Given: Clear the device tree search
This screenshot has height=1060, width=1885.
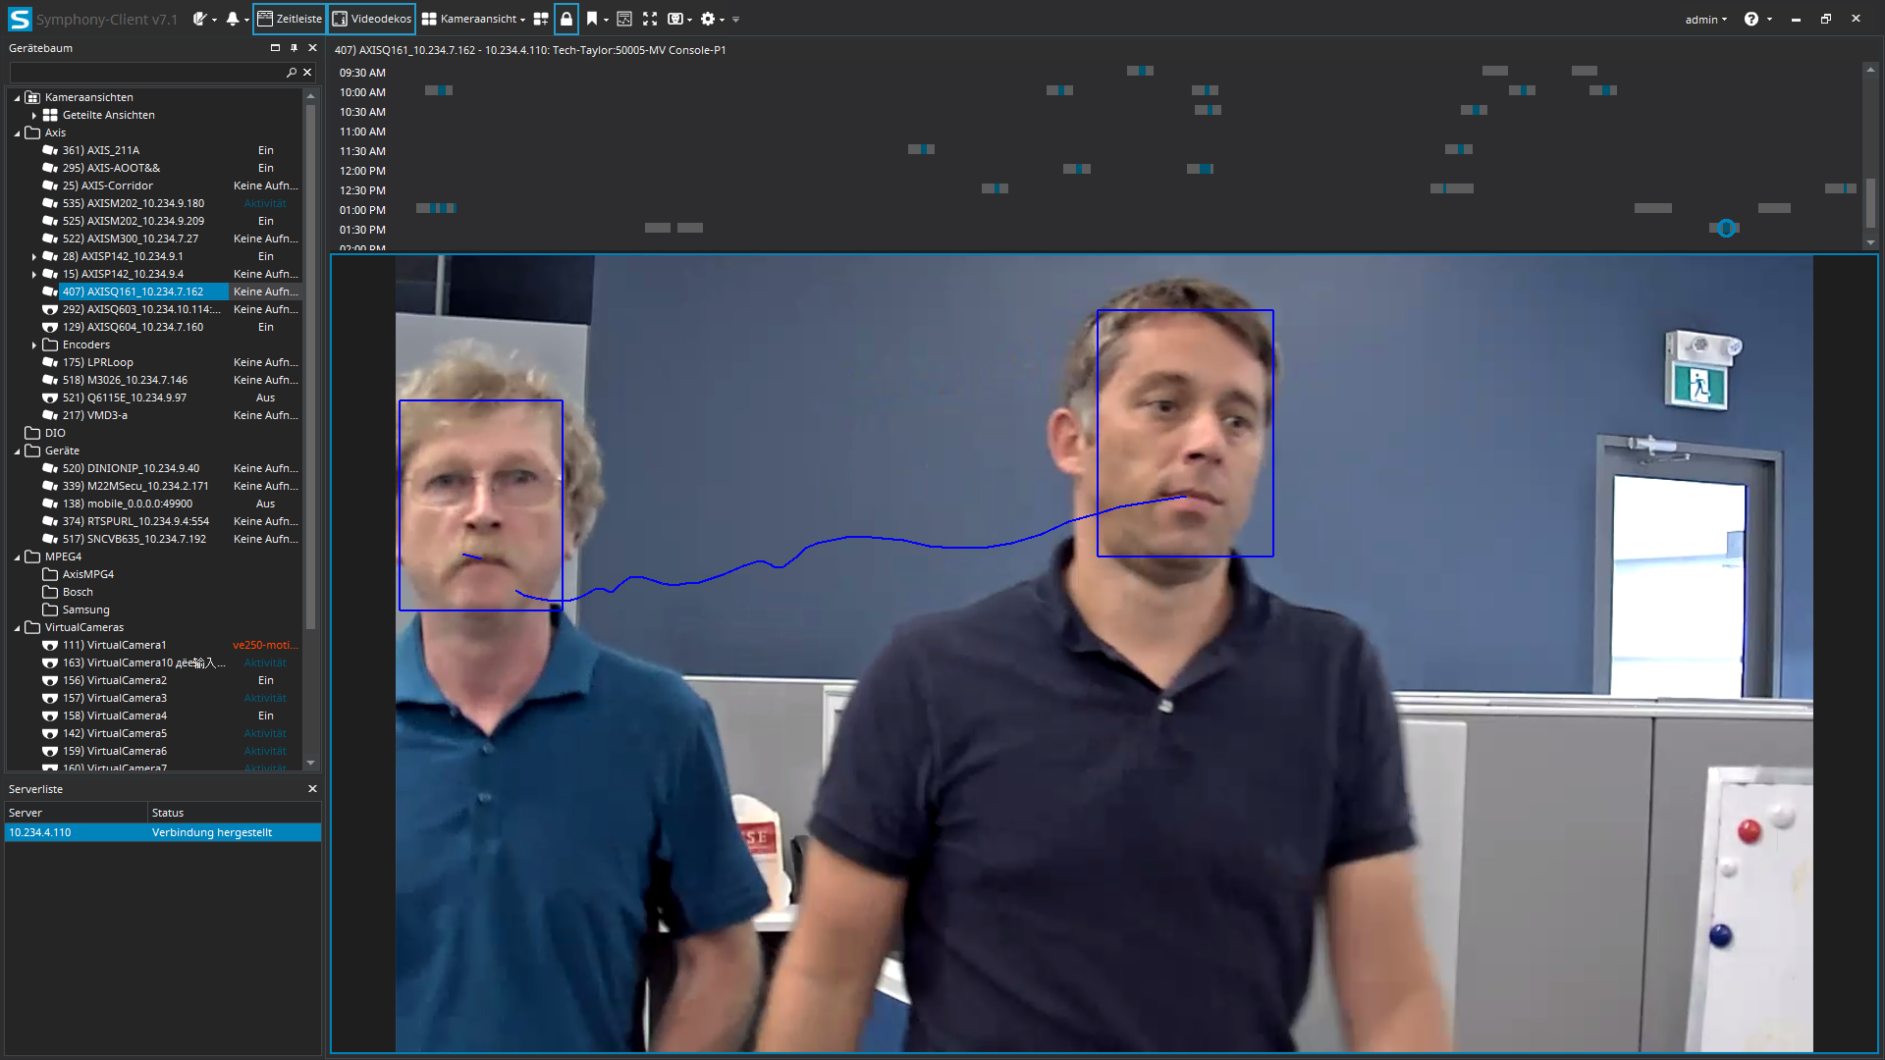Looking at the screenshot, I should click(x=307, y=73).
